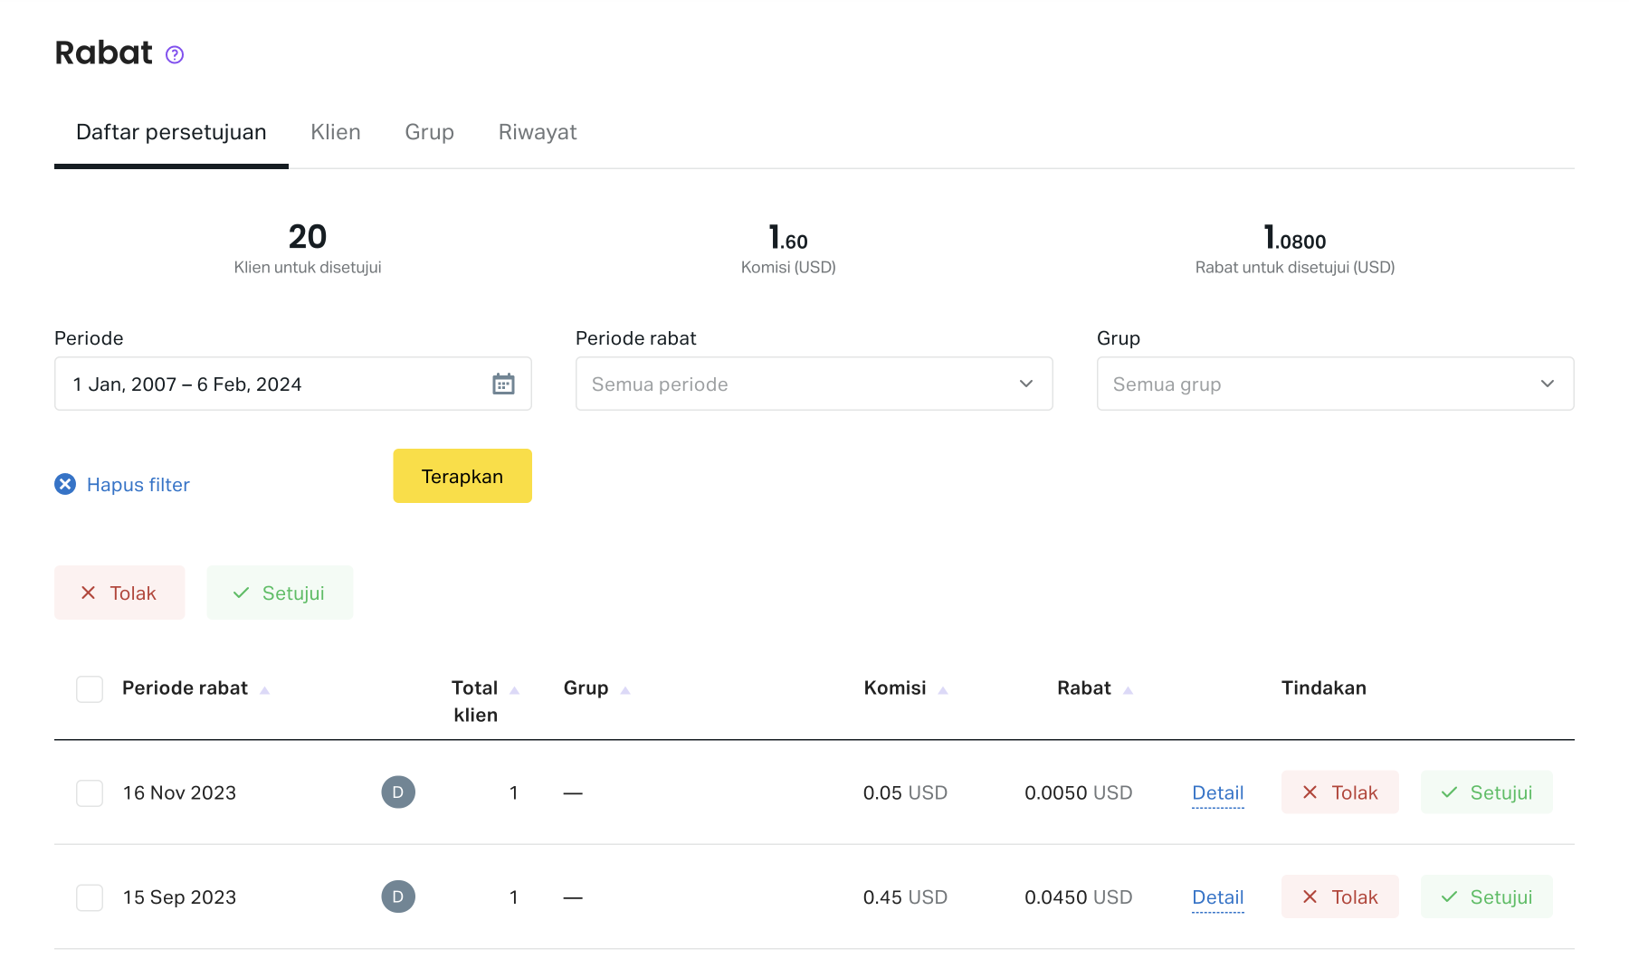Approve the 15 Sep 2023 rebate with Setujui
The height and width of the screenshot is (977, 1629).
click(x=1486, y=897)
